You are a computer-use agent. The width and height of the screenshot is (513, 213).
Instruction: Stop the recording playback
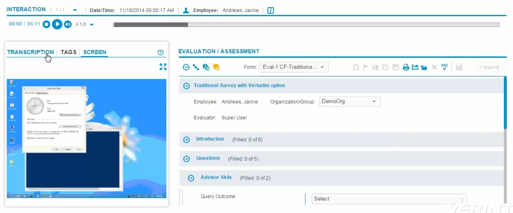point(46,25)
